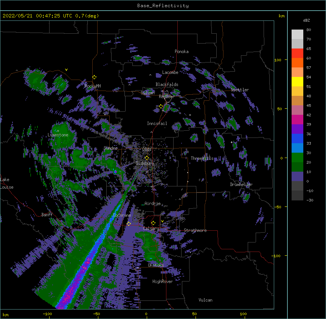
Task: Click the 48 value on the dBZ legend
Action: coord(309,96)
